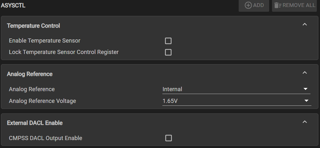Click the arrow beside the 1.65V value
The image size is (320, 148).
point(306,101)
